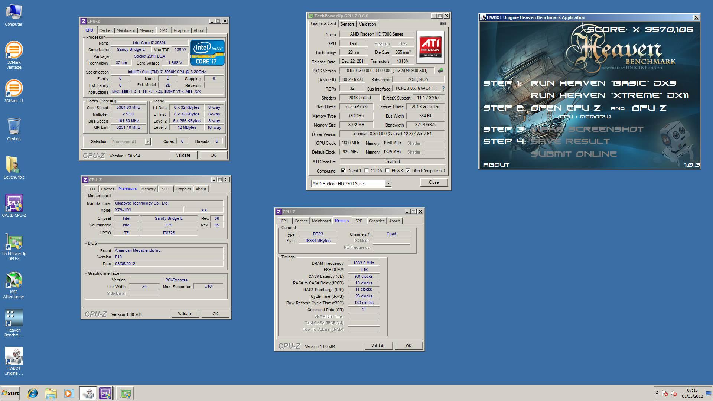Click Validate in the CPU tab CPU-Z window
This screenshot has height=401, width=713.
(183, 155)
